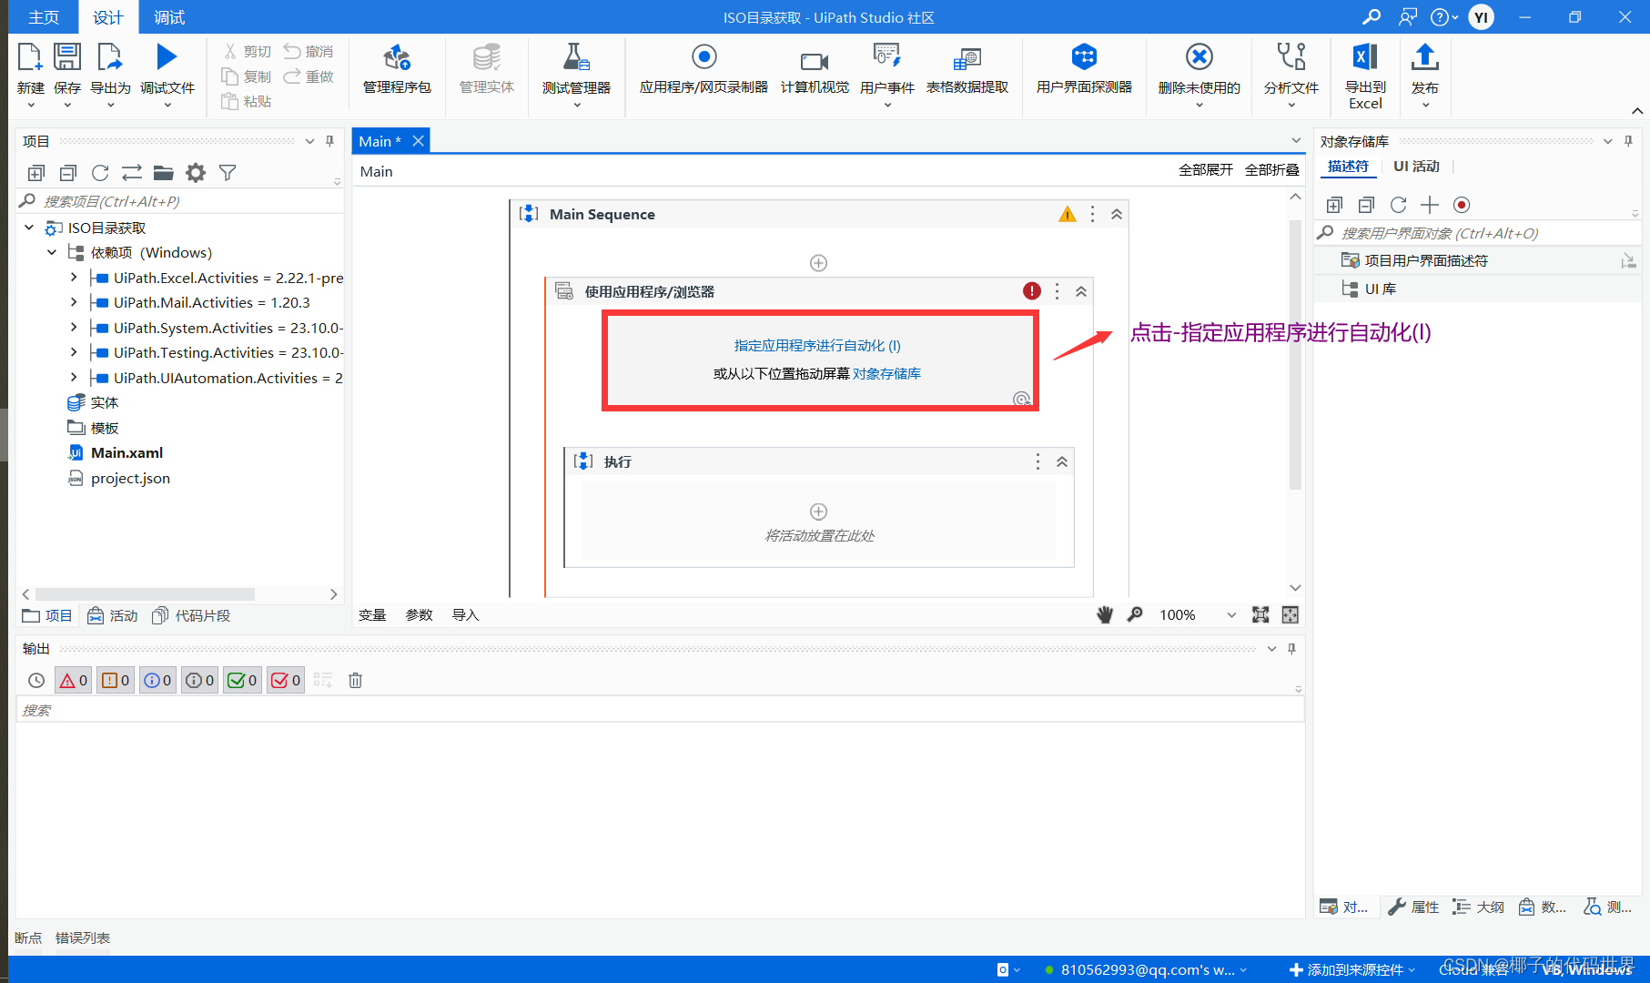Click 表格数据提取 (Table Extraction) icon
This screenshot has height=983, width=1650.
click(967, 60)
